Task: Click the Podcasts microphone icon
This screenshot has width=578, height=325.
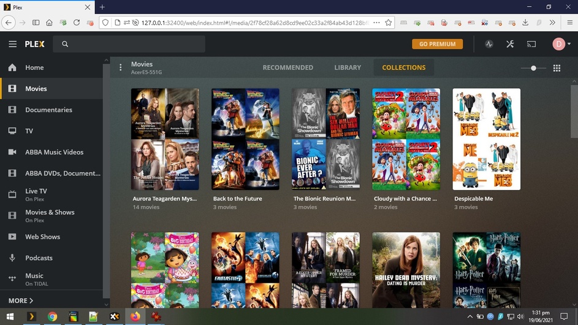Action: coord(12,258)
